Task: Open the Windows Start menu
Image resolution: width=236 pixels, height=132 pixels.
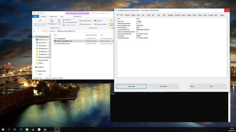Action: [3, 129]
